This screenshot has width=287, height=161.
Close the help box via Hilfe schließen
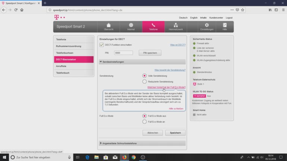tap(176, 108)
